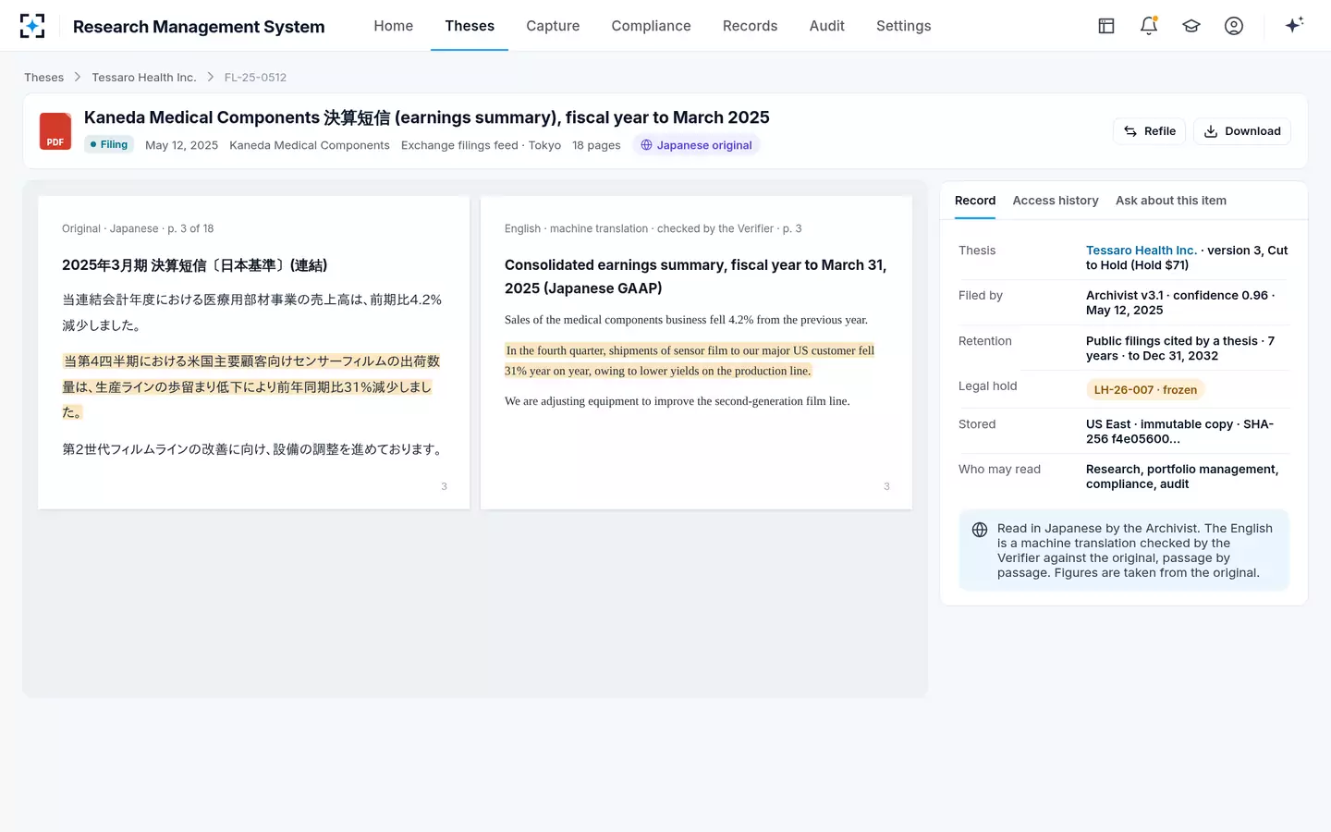1331x832 pixels.
Task: Click the Research Management System logo icon
Action: pos(32,26)
